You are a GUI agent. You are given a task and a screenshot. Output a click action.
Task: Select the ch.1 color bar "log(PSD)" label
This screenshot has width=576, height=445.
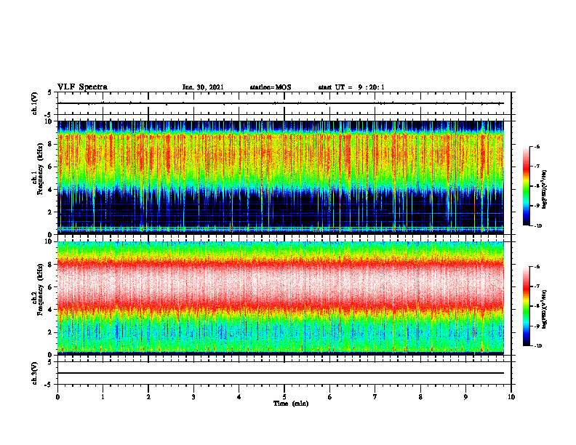[x=545, y=190]
